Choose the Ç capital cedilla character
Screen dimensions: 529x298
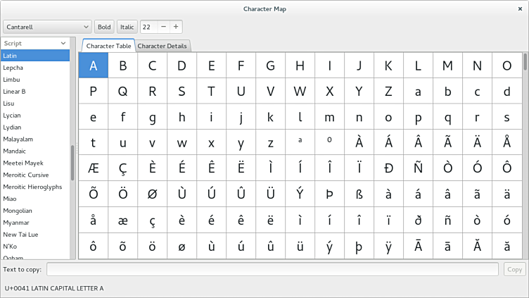click(123, 168)
